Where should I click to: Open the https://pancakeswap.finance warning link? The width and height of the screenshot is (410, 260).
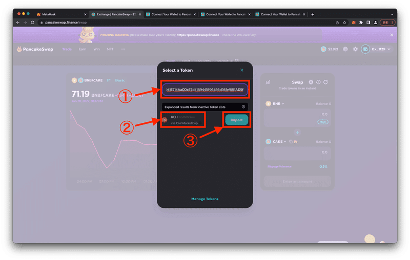tap(198, 35)
